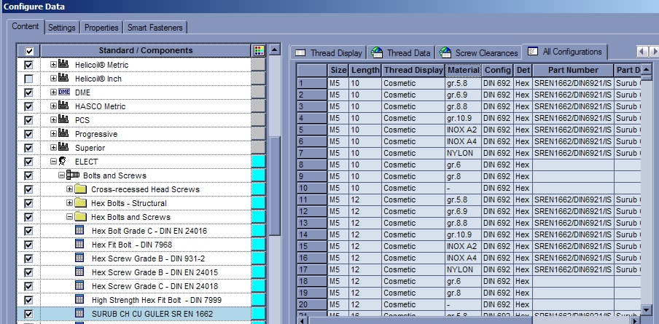
Task: Check the Helicoil Inch checkbox
Action: 28,79
